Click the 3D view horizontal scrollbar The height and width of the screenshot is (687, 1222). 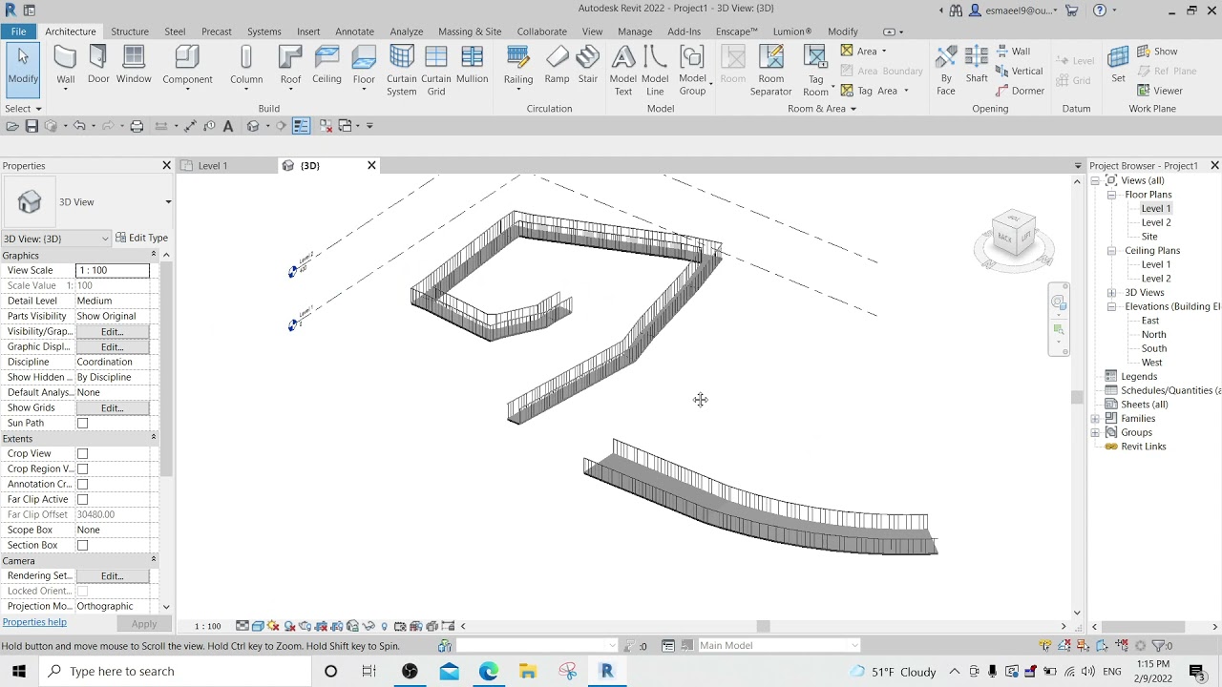763,626
